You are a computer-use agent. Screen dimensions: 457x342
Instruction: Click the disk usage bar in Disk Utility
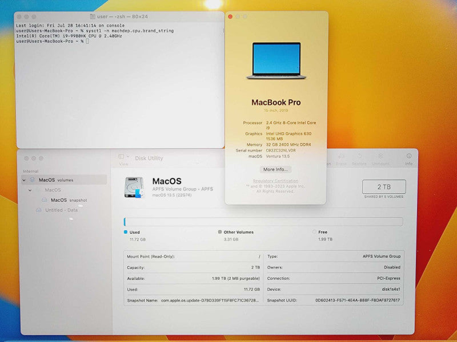263,222
